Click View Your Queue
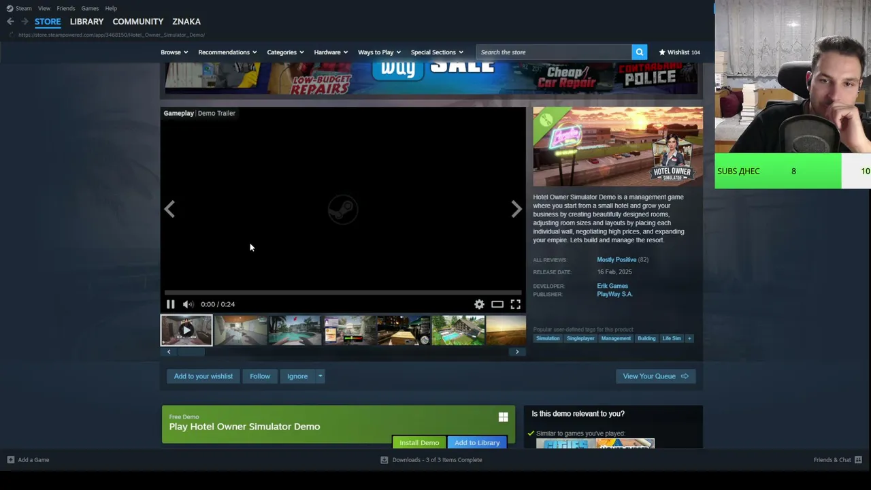 click(656, 376)
